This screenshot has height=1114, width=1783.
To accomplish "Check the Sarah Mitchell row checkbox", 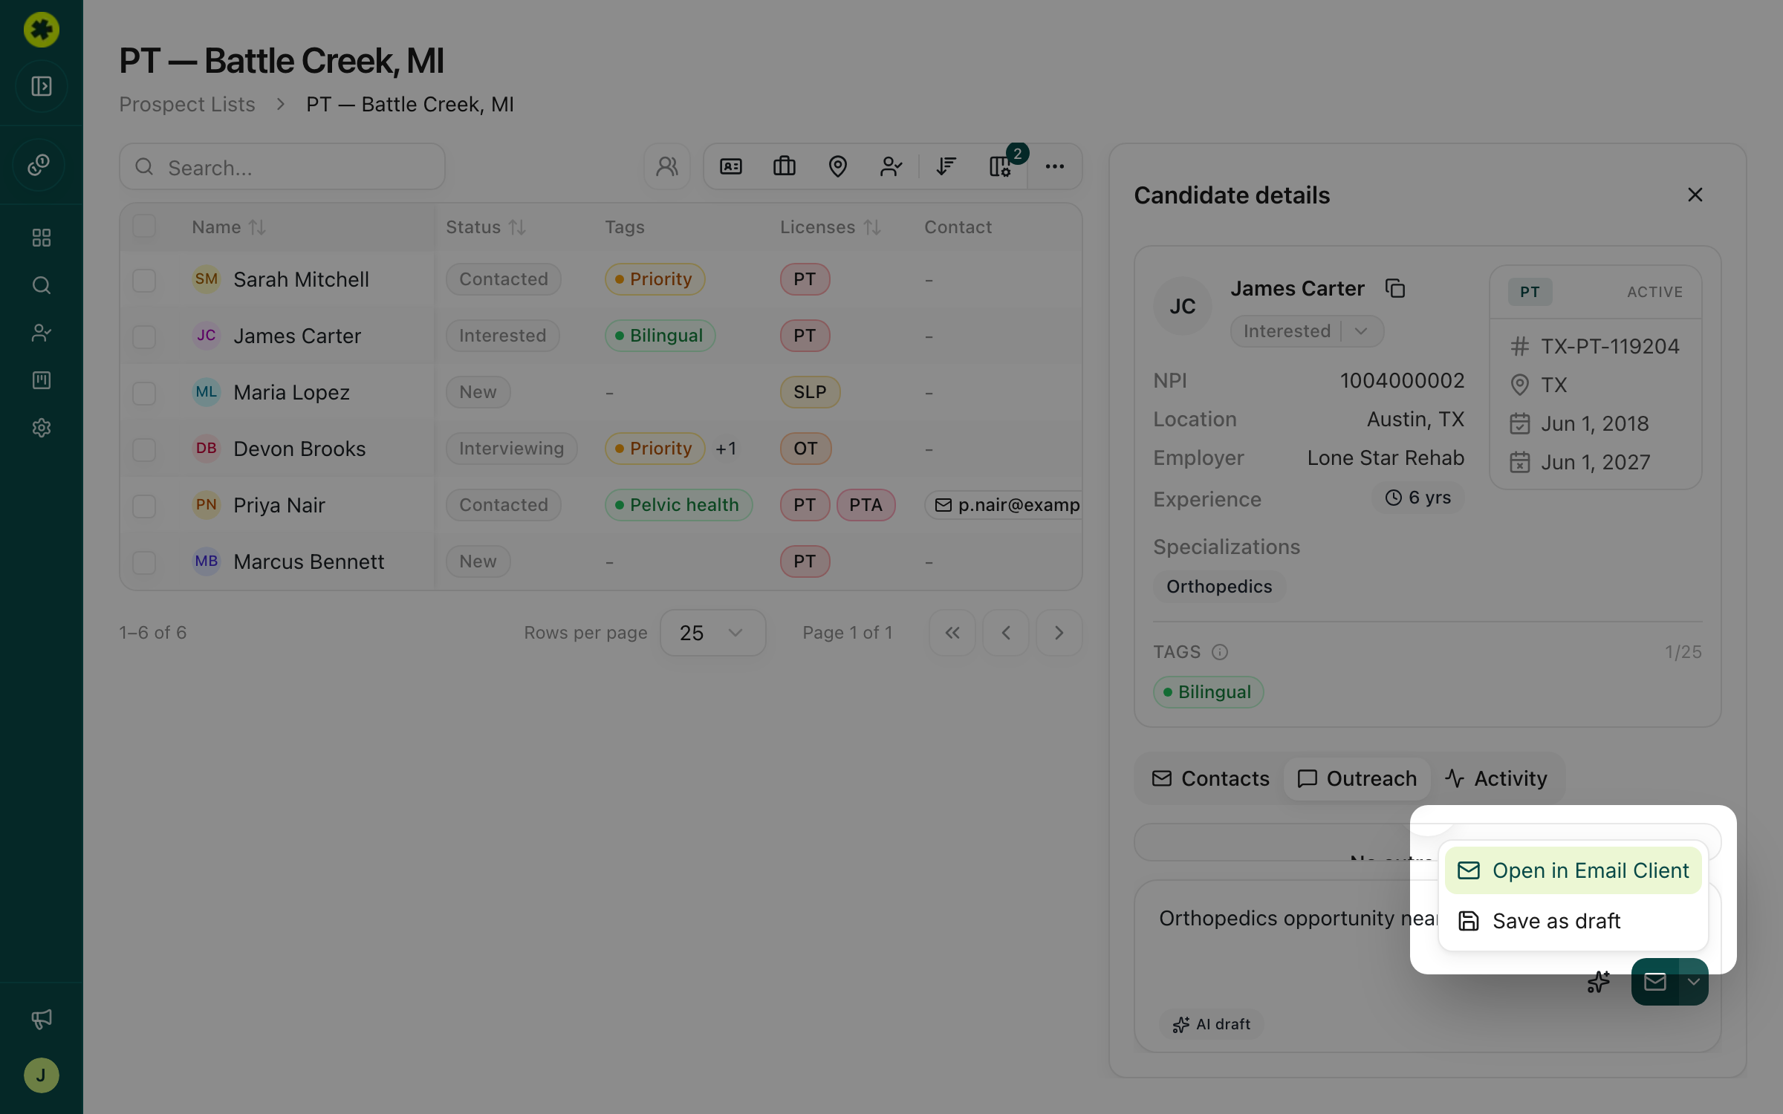I will [144, 280].
